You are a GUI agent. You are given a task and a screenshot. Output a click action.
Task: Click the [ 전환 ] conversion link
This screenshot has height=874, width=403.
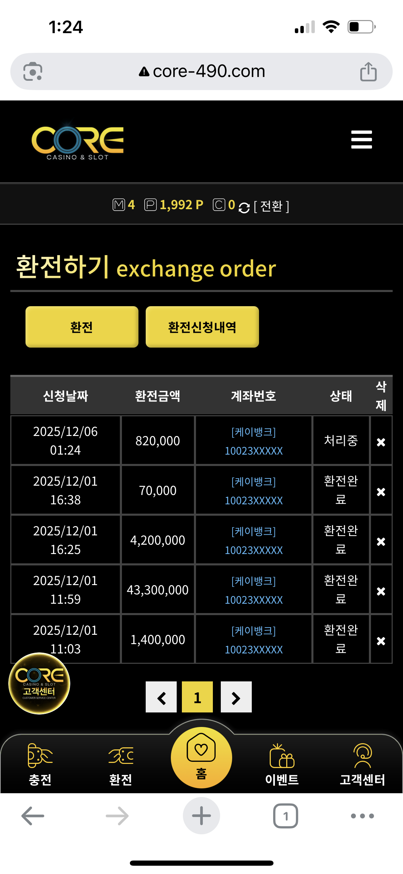pyautogui.click(x=271, y=206)
